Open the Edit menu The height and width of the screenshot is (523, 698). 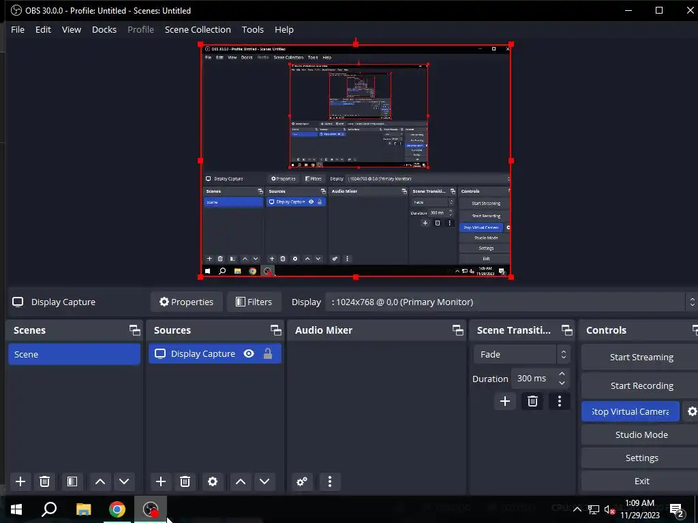43,29
